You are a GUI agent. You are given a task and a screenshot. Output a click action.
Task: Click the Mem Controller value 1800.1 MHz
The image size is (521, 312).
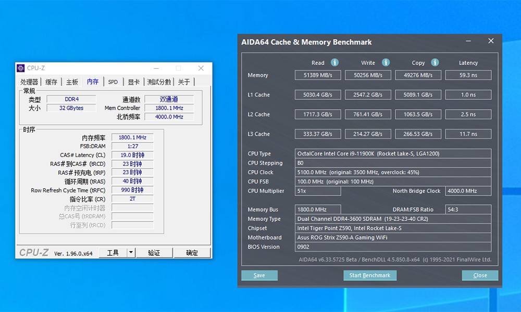pos(169,108)
